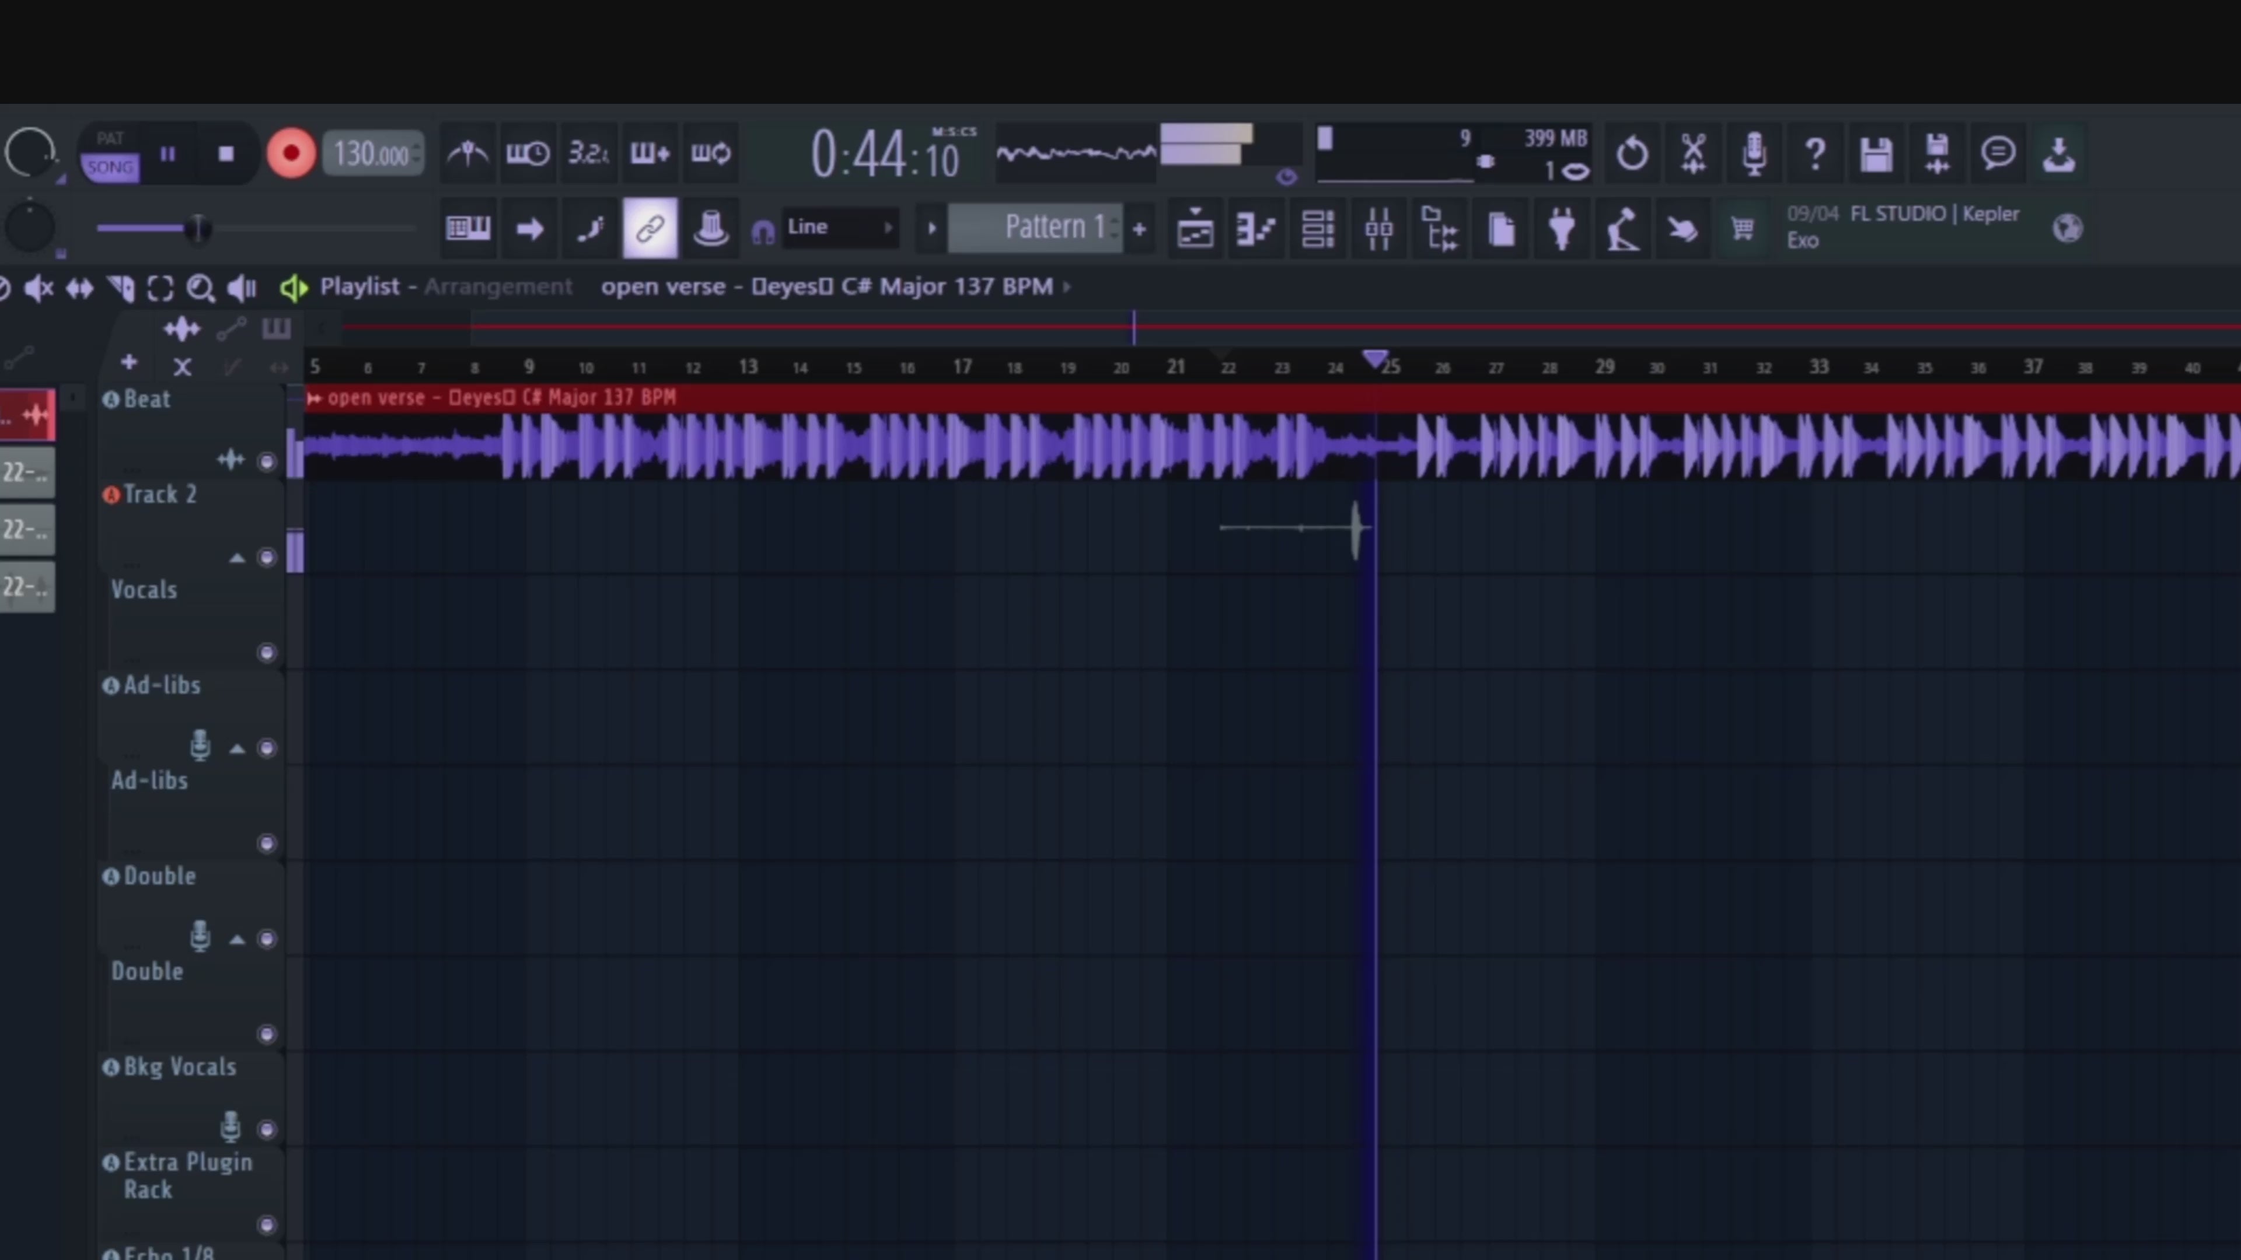Click bar 17 on timeline ruler

click(961, 367)
